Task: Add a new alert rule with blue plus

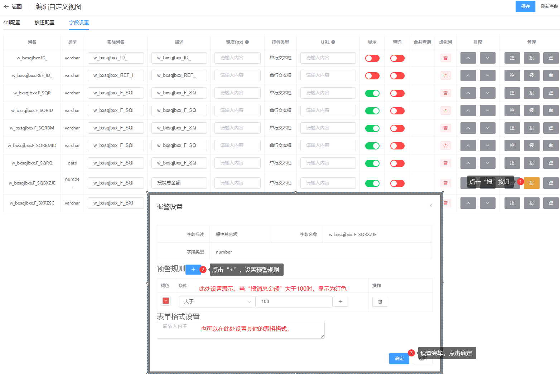Action: [193, 270]
